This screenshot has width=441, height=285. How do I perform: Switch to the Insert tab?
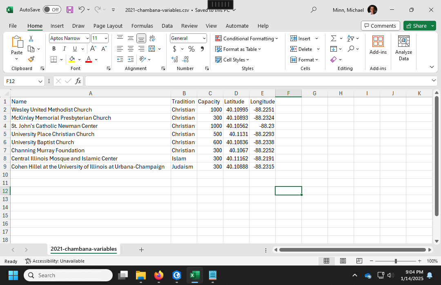tap(57, 26)
